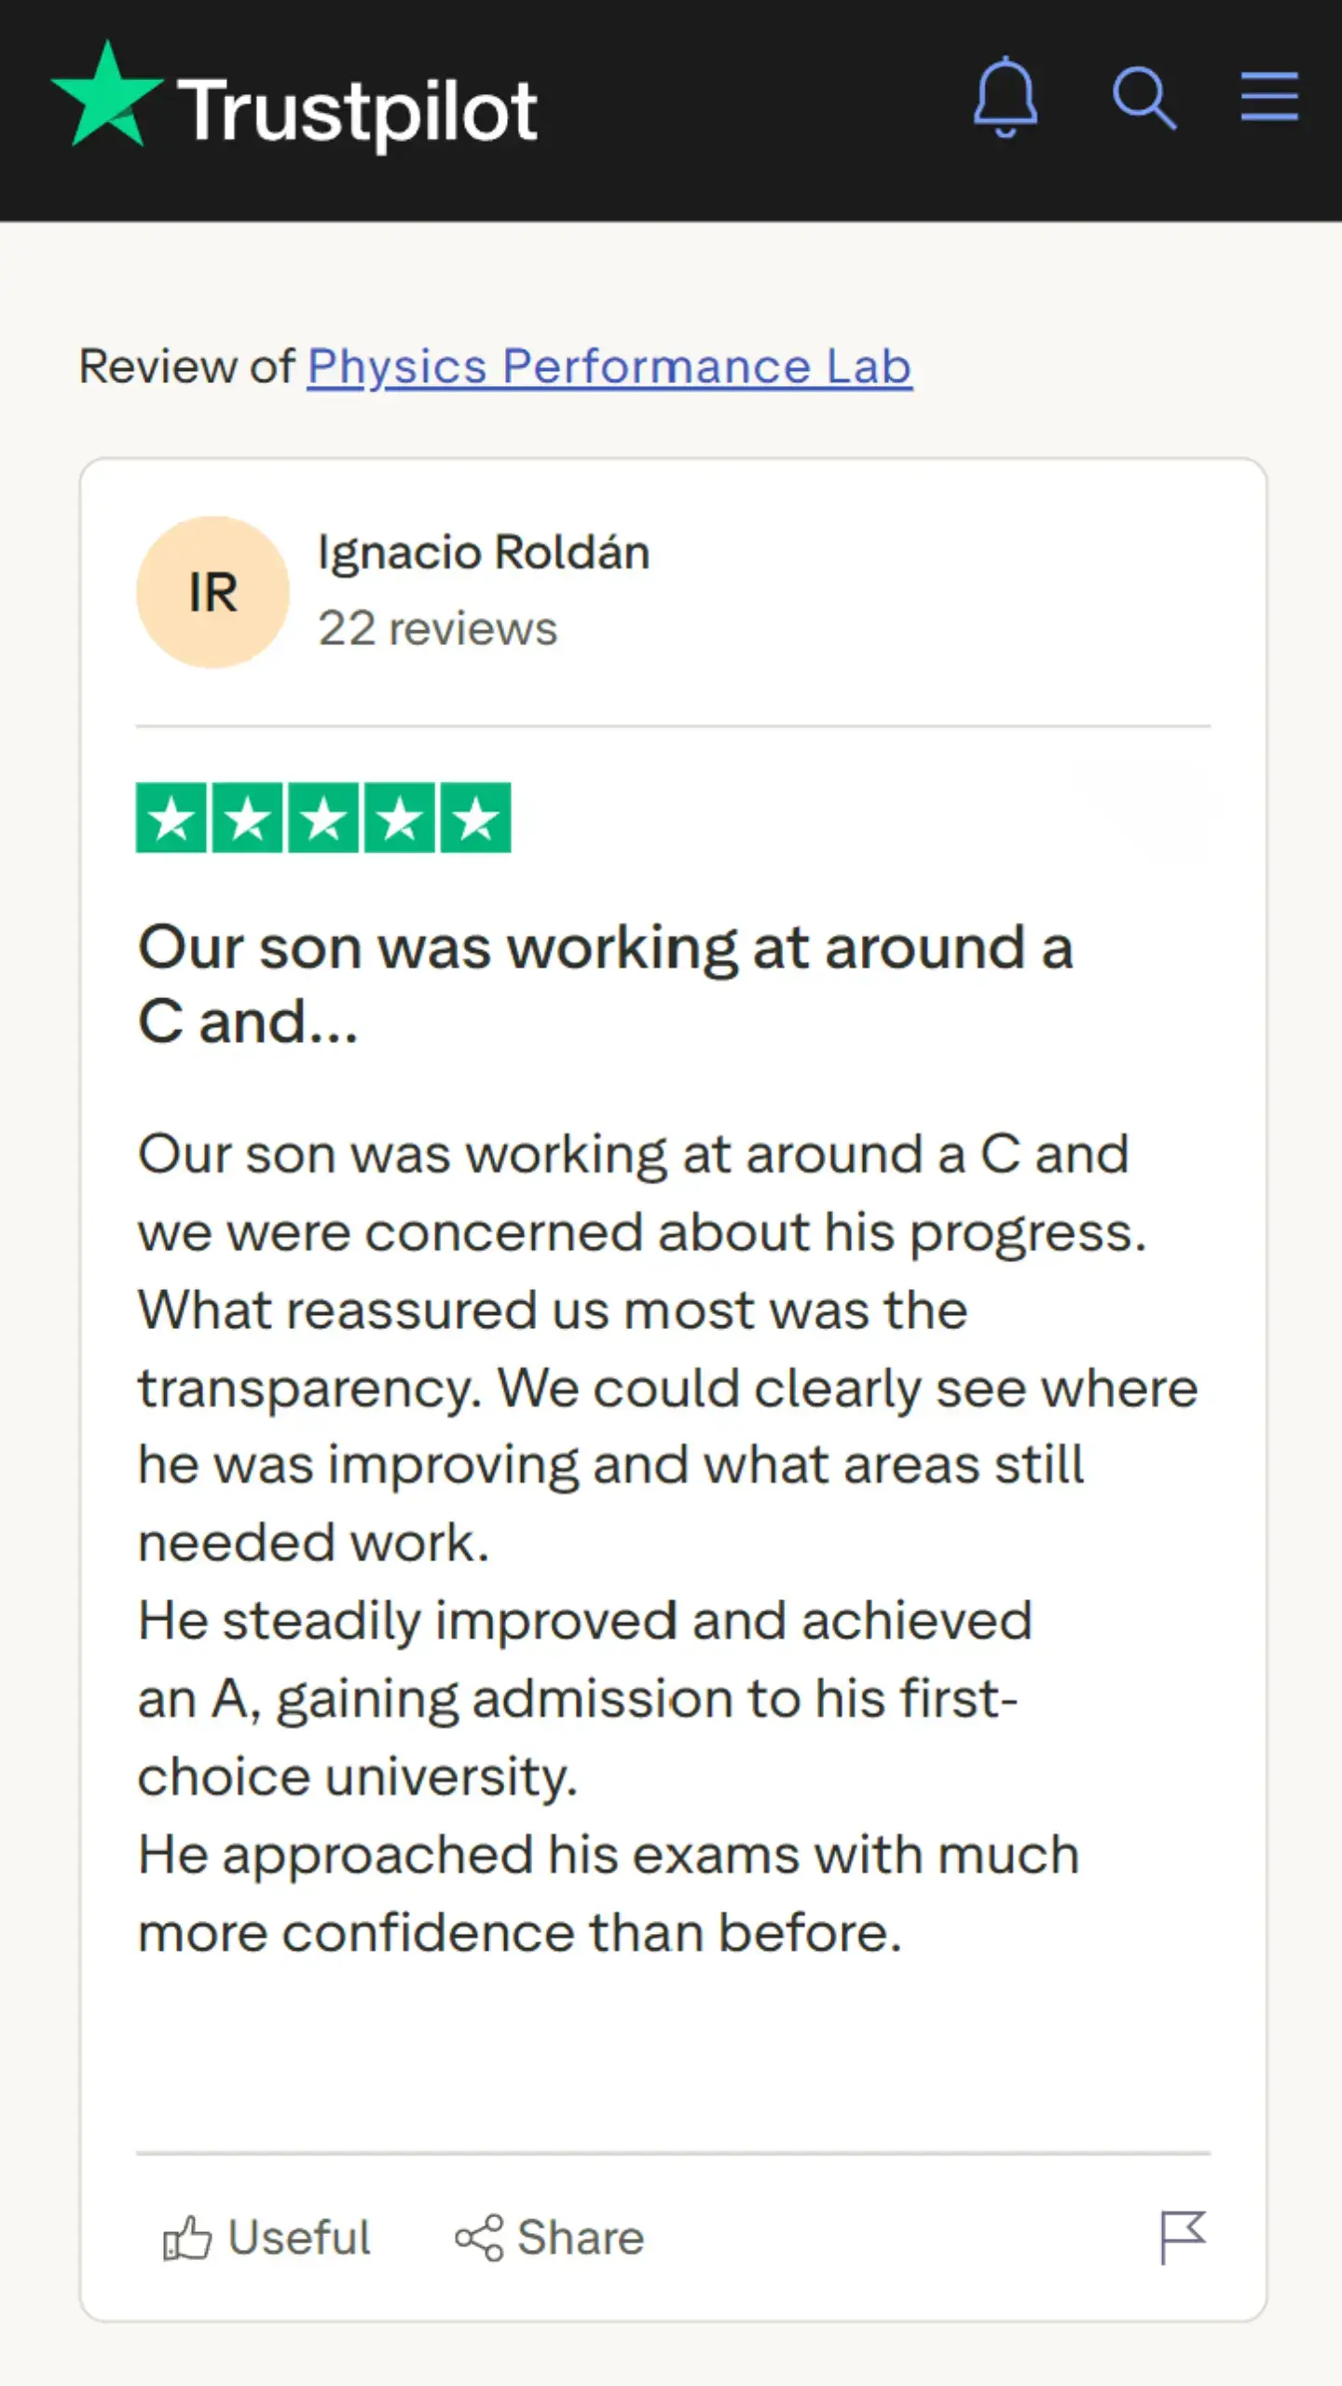Open Ignacio Roldán's profile name

coord(483,552)
